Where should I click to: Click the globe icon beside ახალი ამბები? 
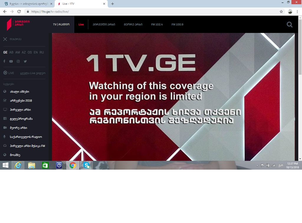pyautogui.click(x=5, y=91)
